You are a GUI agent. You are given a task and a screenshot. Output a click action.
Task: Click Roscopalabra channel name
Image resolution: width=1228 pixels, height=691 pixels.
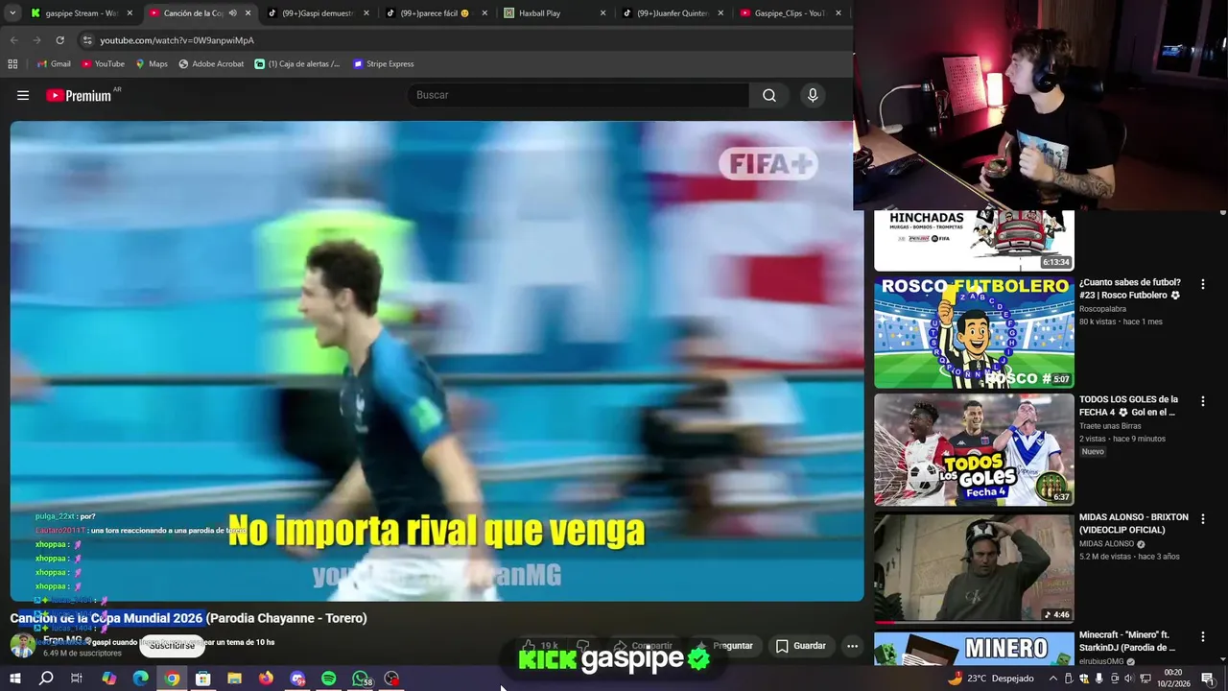(x=1102, y=309)
